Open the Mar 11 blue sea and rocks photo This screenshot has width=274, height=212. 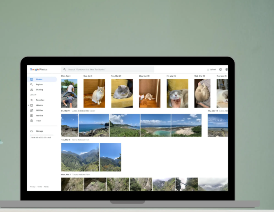[94, 125]
